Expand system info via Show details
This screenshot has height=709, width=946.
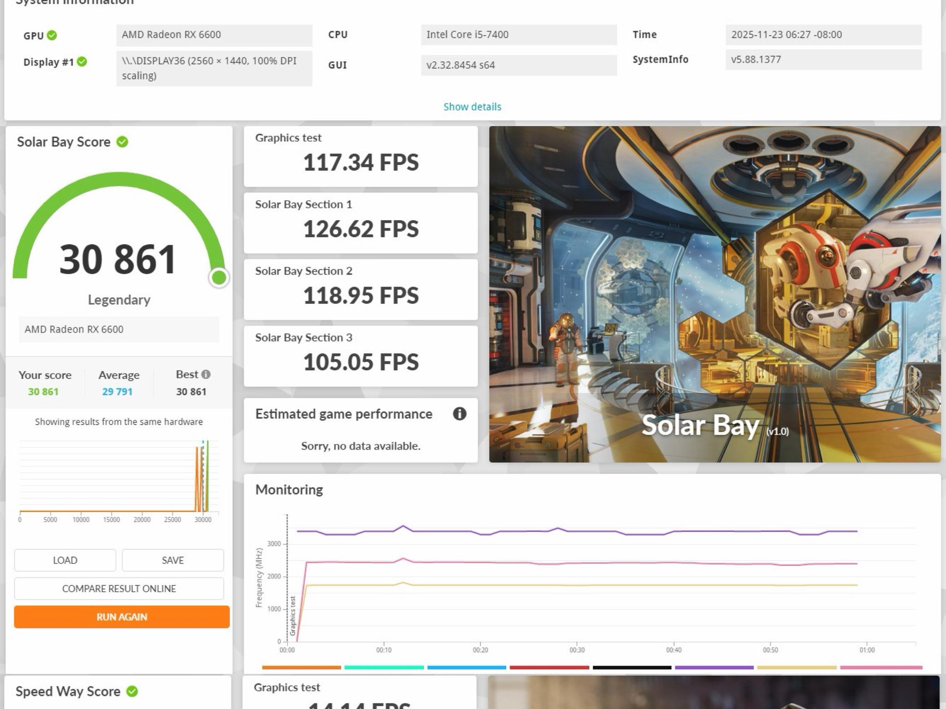(472, 107)
